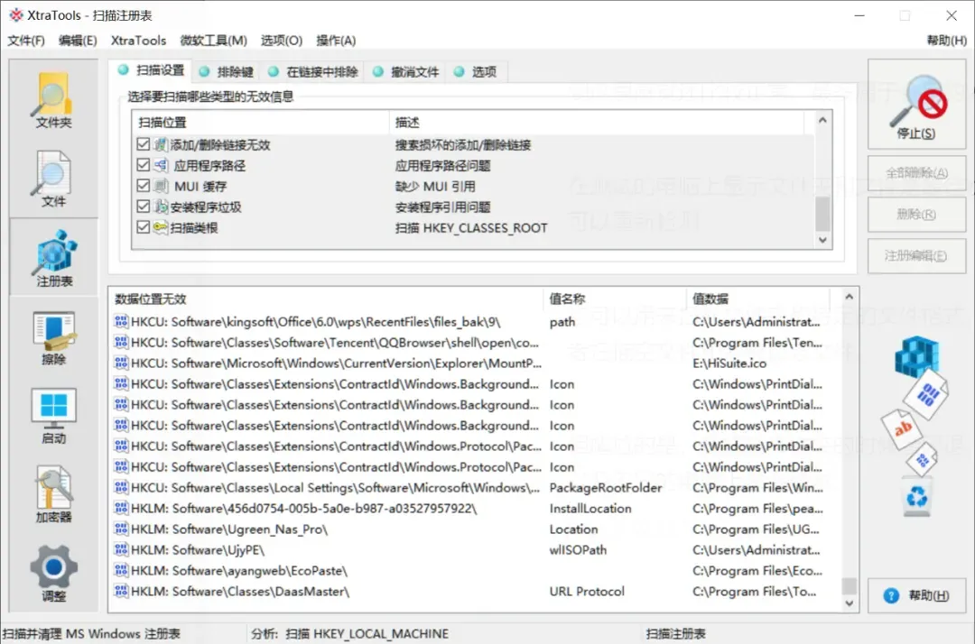The width and height of the screenshot is (975, 644).
Task: Click the blue question mark help icon
Action: 891,595
